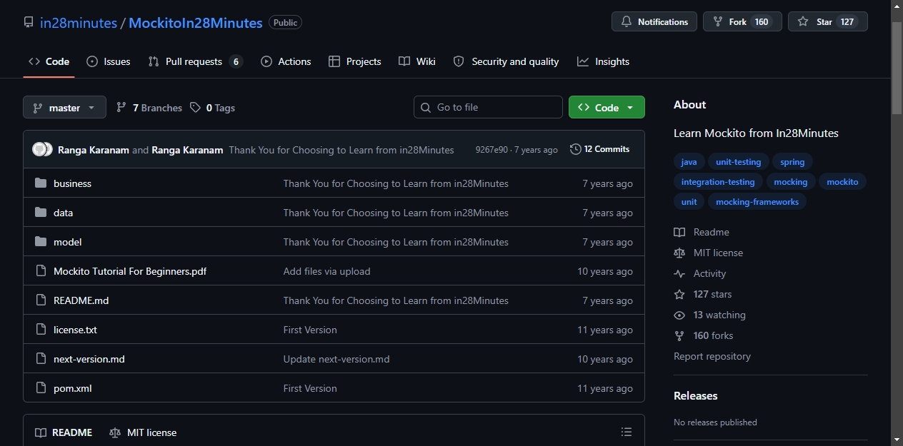The height and width of the screenshot is (446, 903).
Task: Open the 7 Branches link
Action: (149, 108)
